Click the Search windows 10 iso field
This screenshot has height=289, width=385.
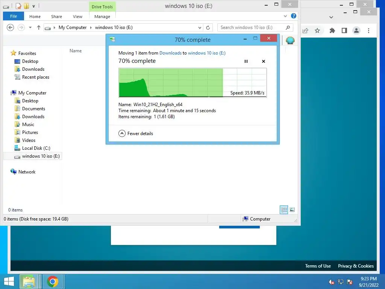tap(255, 27)
